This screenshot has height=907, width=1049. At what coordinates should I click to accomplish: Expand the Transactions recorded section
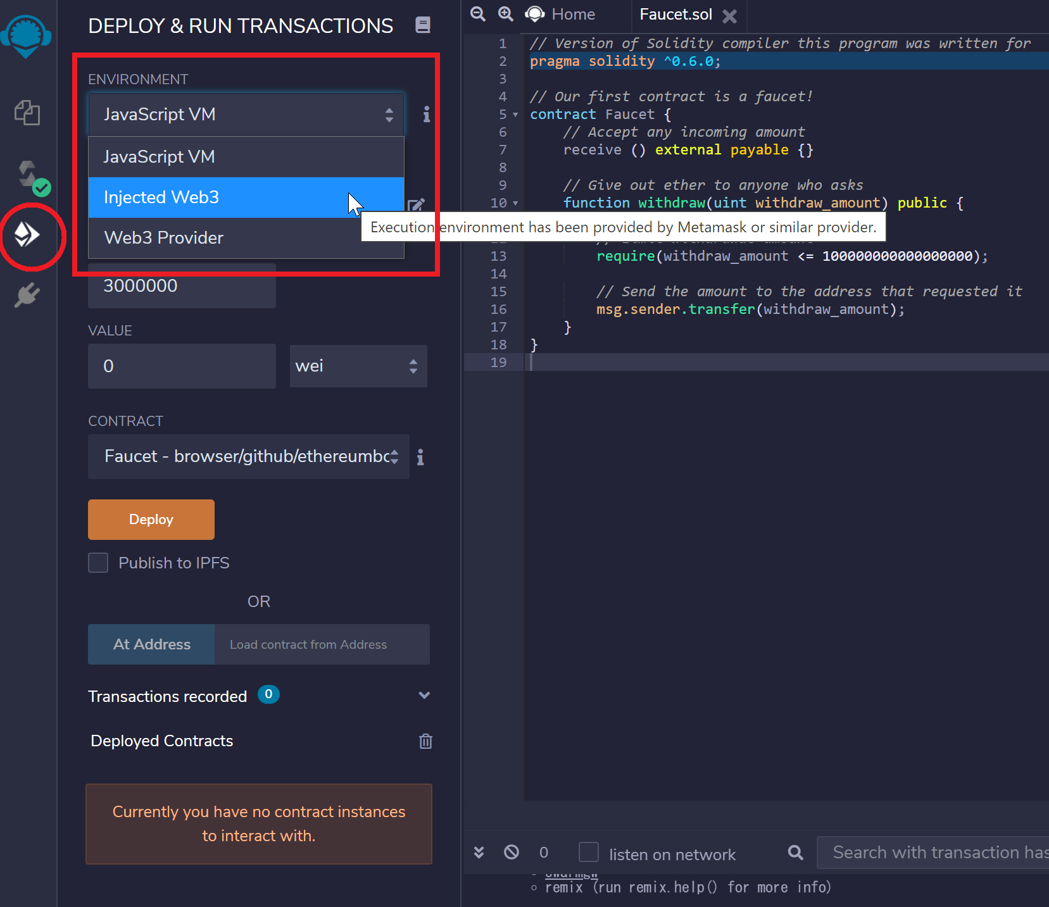click(424, 695)
